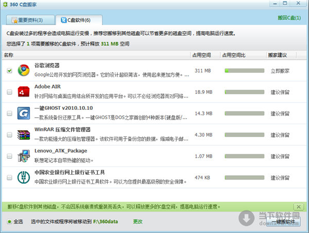Screen dimensions: 309x233
Task: Click the 18.9 MB size value
Action: click(203, 92)
